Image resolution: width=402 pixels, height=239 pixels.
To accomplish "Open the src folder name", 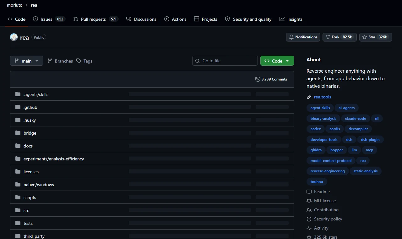I will click(x=26, y=210).
